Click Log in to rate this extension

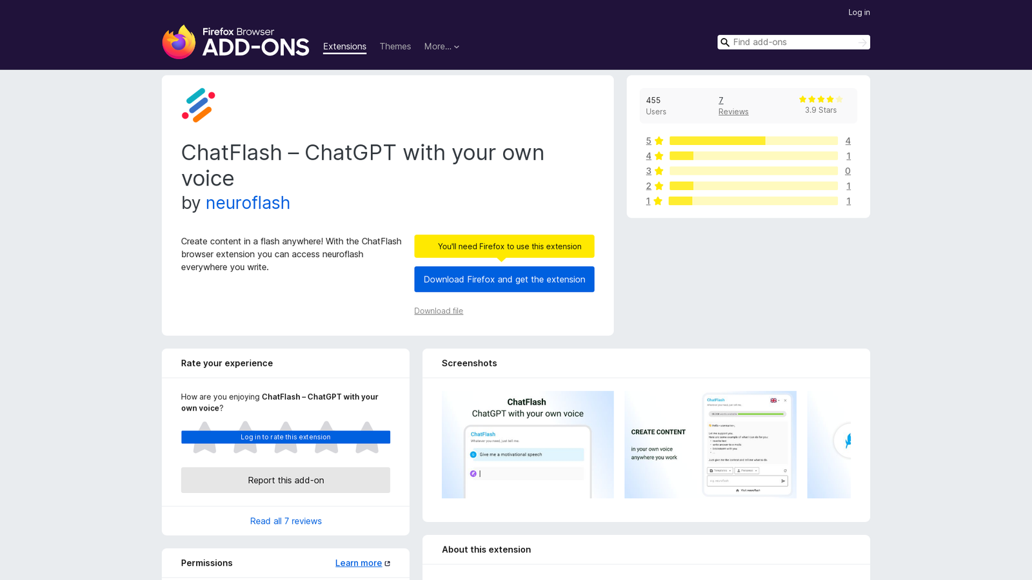click(x=286, y=437)
